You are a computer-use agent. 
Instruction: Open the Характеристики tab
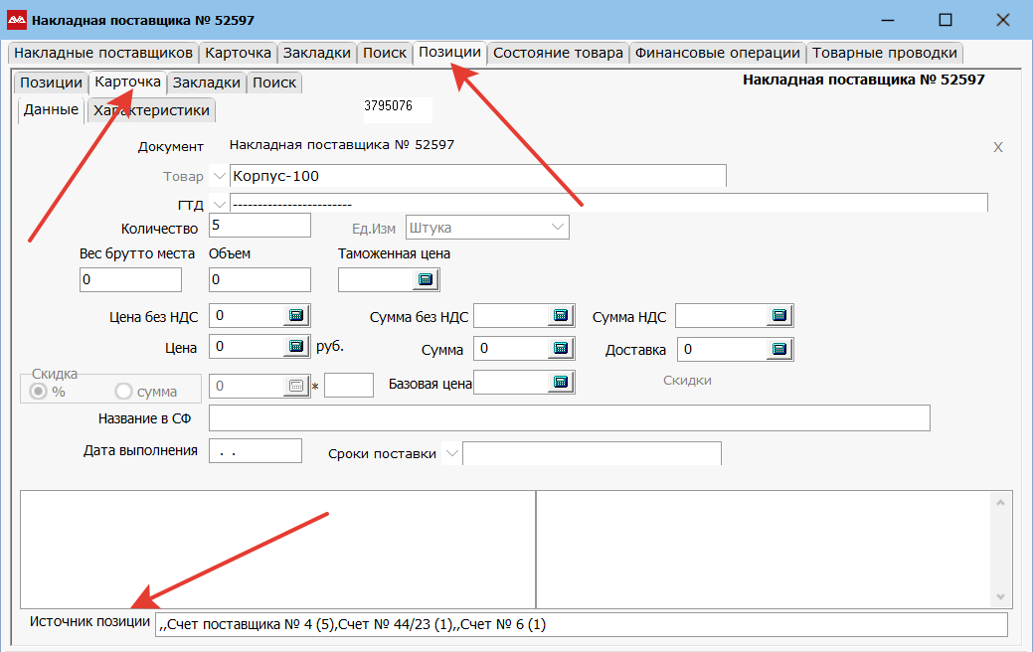coord(151,110)
